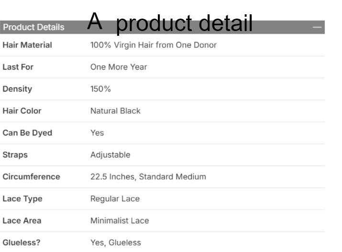Screen dimensions: 342x252
Task: Click the Natural Black color value
Action: point(115,111)
